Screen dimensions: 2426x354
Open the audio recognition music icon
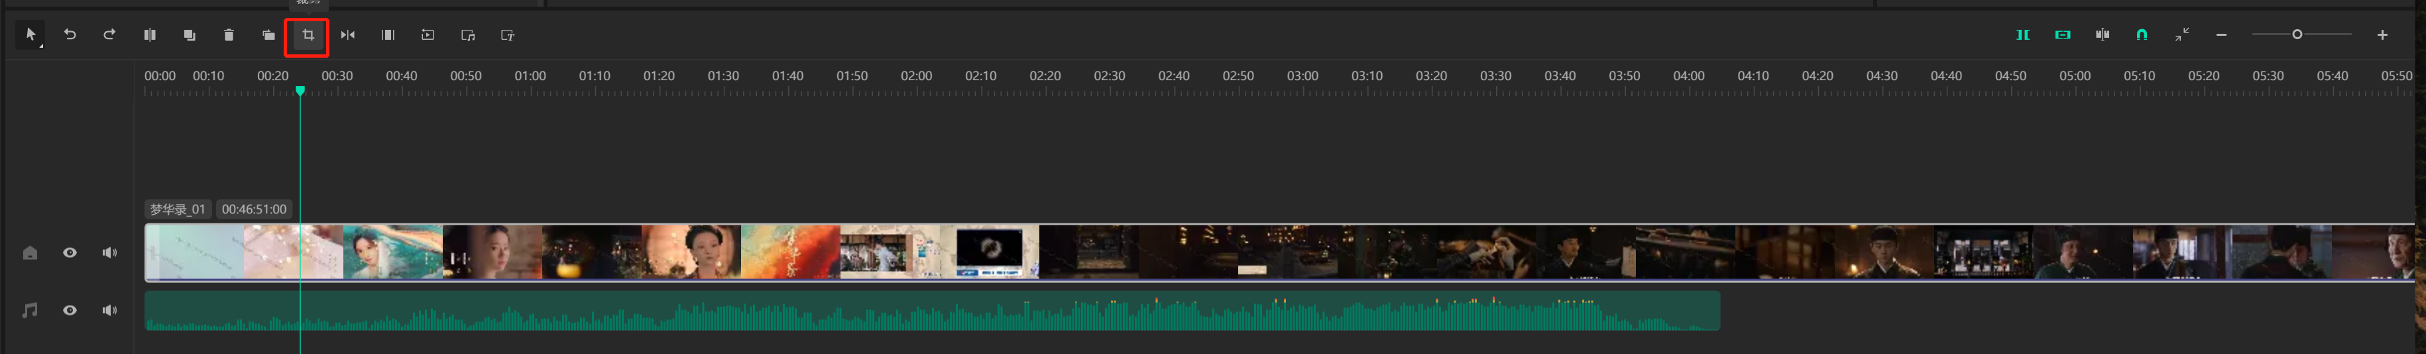[x=468, y=35]
